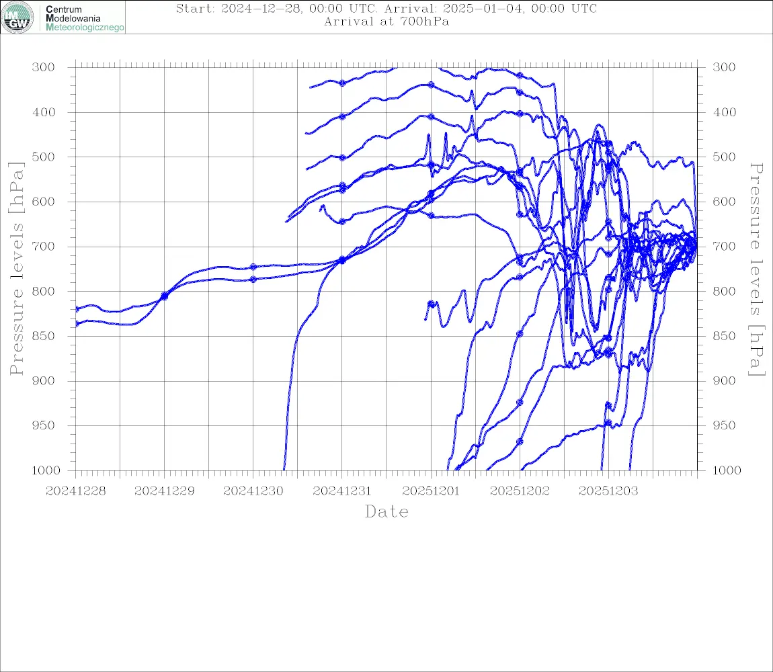Viewport: 773px width, 672px height.
Task: Click the 'Arrival at 700hPa' subtitle
Action: (386, 22)
